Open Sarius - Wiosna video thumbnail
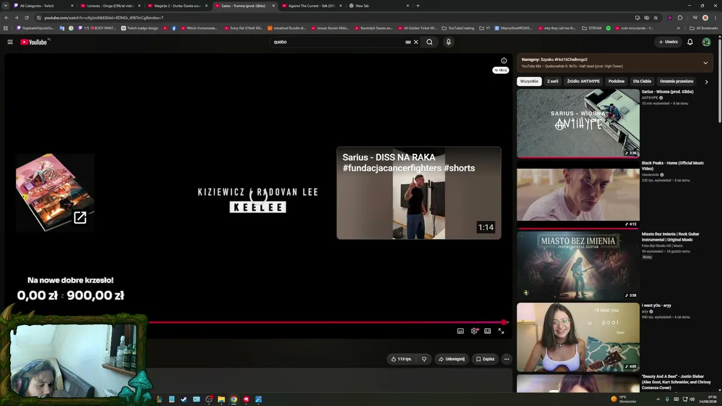 (578, 123)
